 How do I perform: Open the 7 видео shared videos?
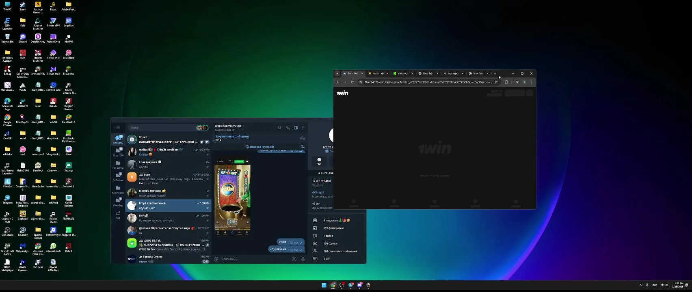click(x=337, y=236)
